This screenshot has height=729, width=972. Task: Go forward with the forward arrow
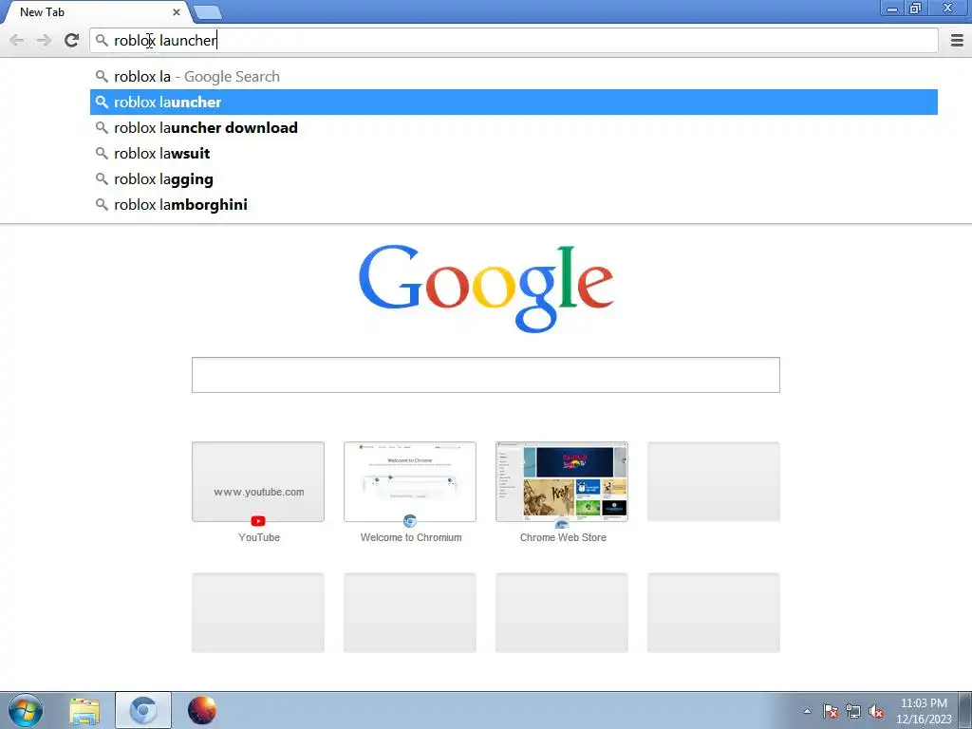click(x=44, y=40)
